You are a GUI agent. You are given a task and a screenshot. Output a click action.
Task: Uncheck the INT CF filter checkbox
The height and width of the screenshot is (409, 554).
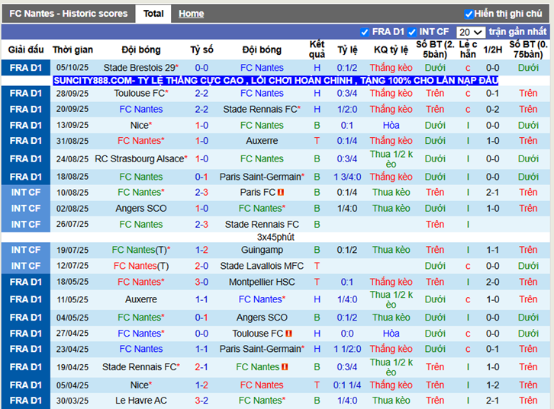tap(411, 32)
